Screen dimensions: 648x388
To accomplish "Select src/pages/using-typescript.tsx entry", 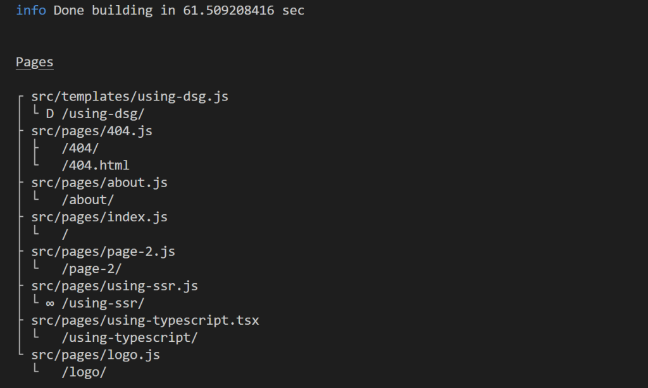I will point(145,321).
